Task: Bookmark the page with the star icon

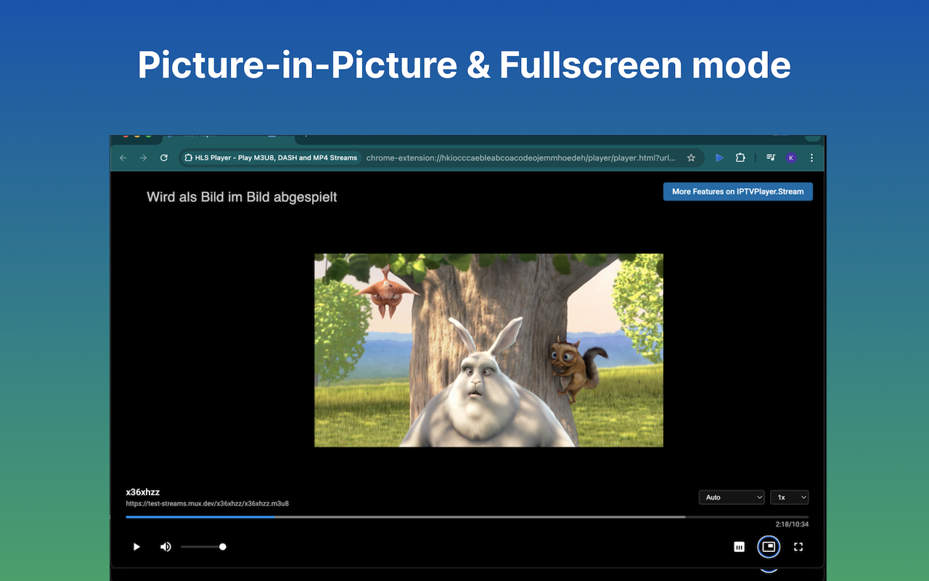Action: click(690, 158)
